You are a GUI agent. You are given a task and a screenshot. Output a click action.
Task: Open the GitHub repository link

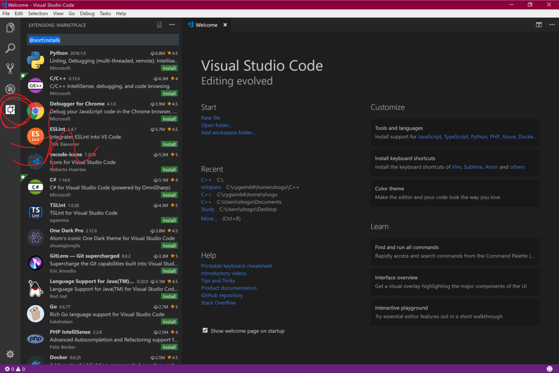click(x=222, y=295)
